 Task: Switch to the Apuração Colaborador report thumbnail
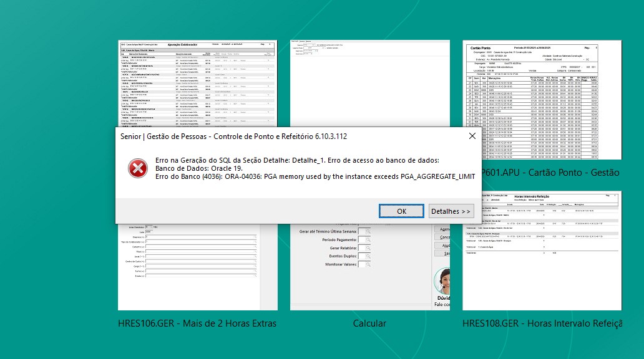click(198, 84)
